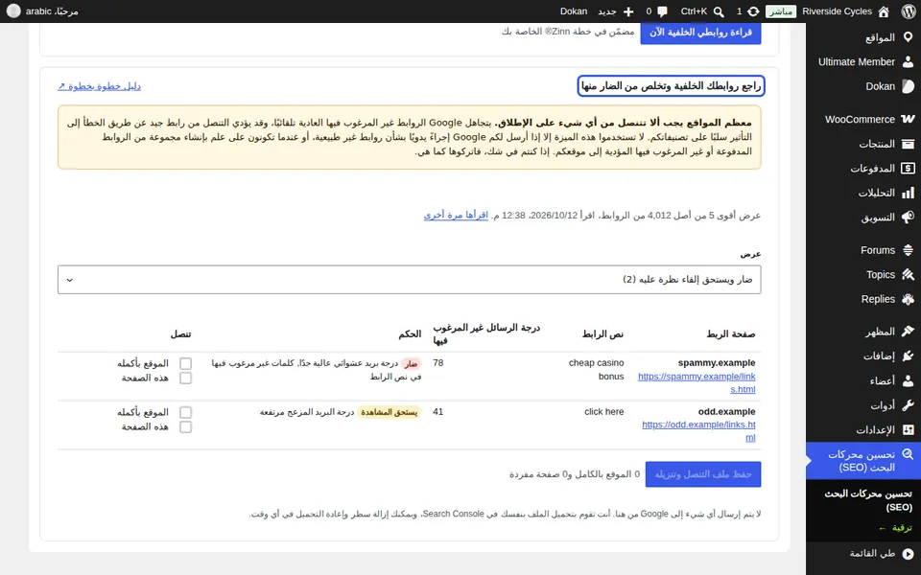Click the المدفوعات dollar icon
921x575 pixels.
point(908,169)
